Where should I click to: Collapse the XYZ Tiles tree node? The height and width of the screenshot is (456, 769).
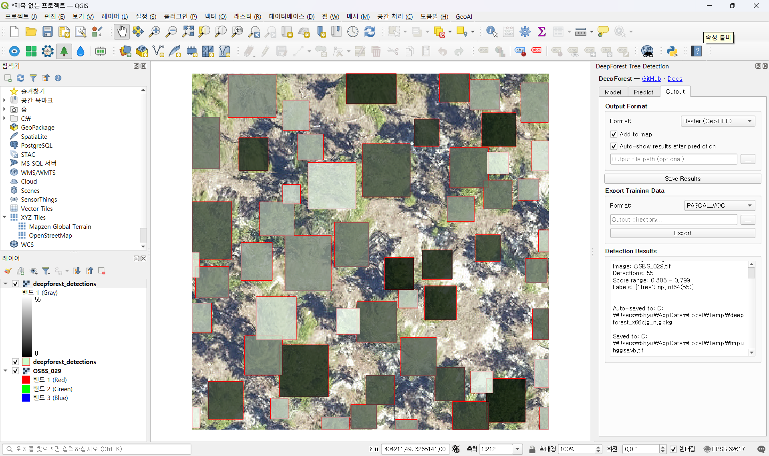pos(4,217)
